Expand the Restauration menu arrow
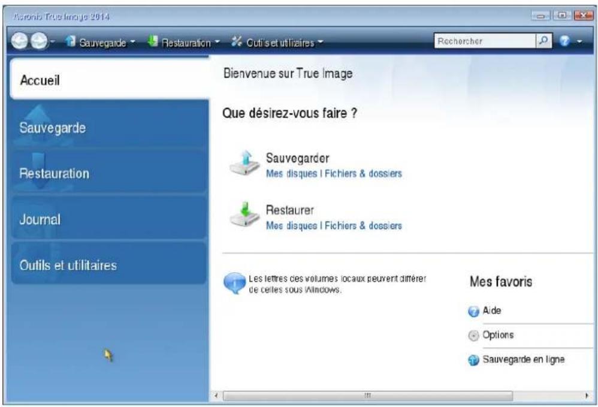598x407 pixels. click(x=217, y=41)
